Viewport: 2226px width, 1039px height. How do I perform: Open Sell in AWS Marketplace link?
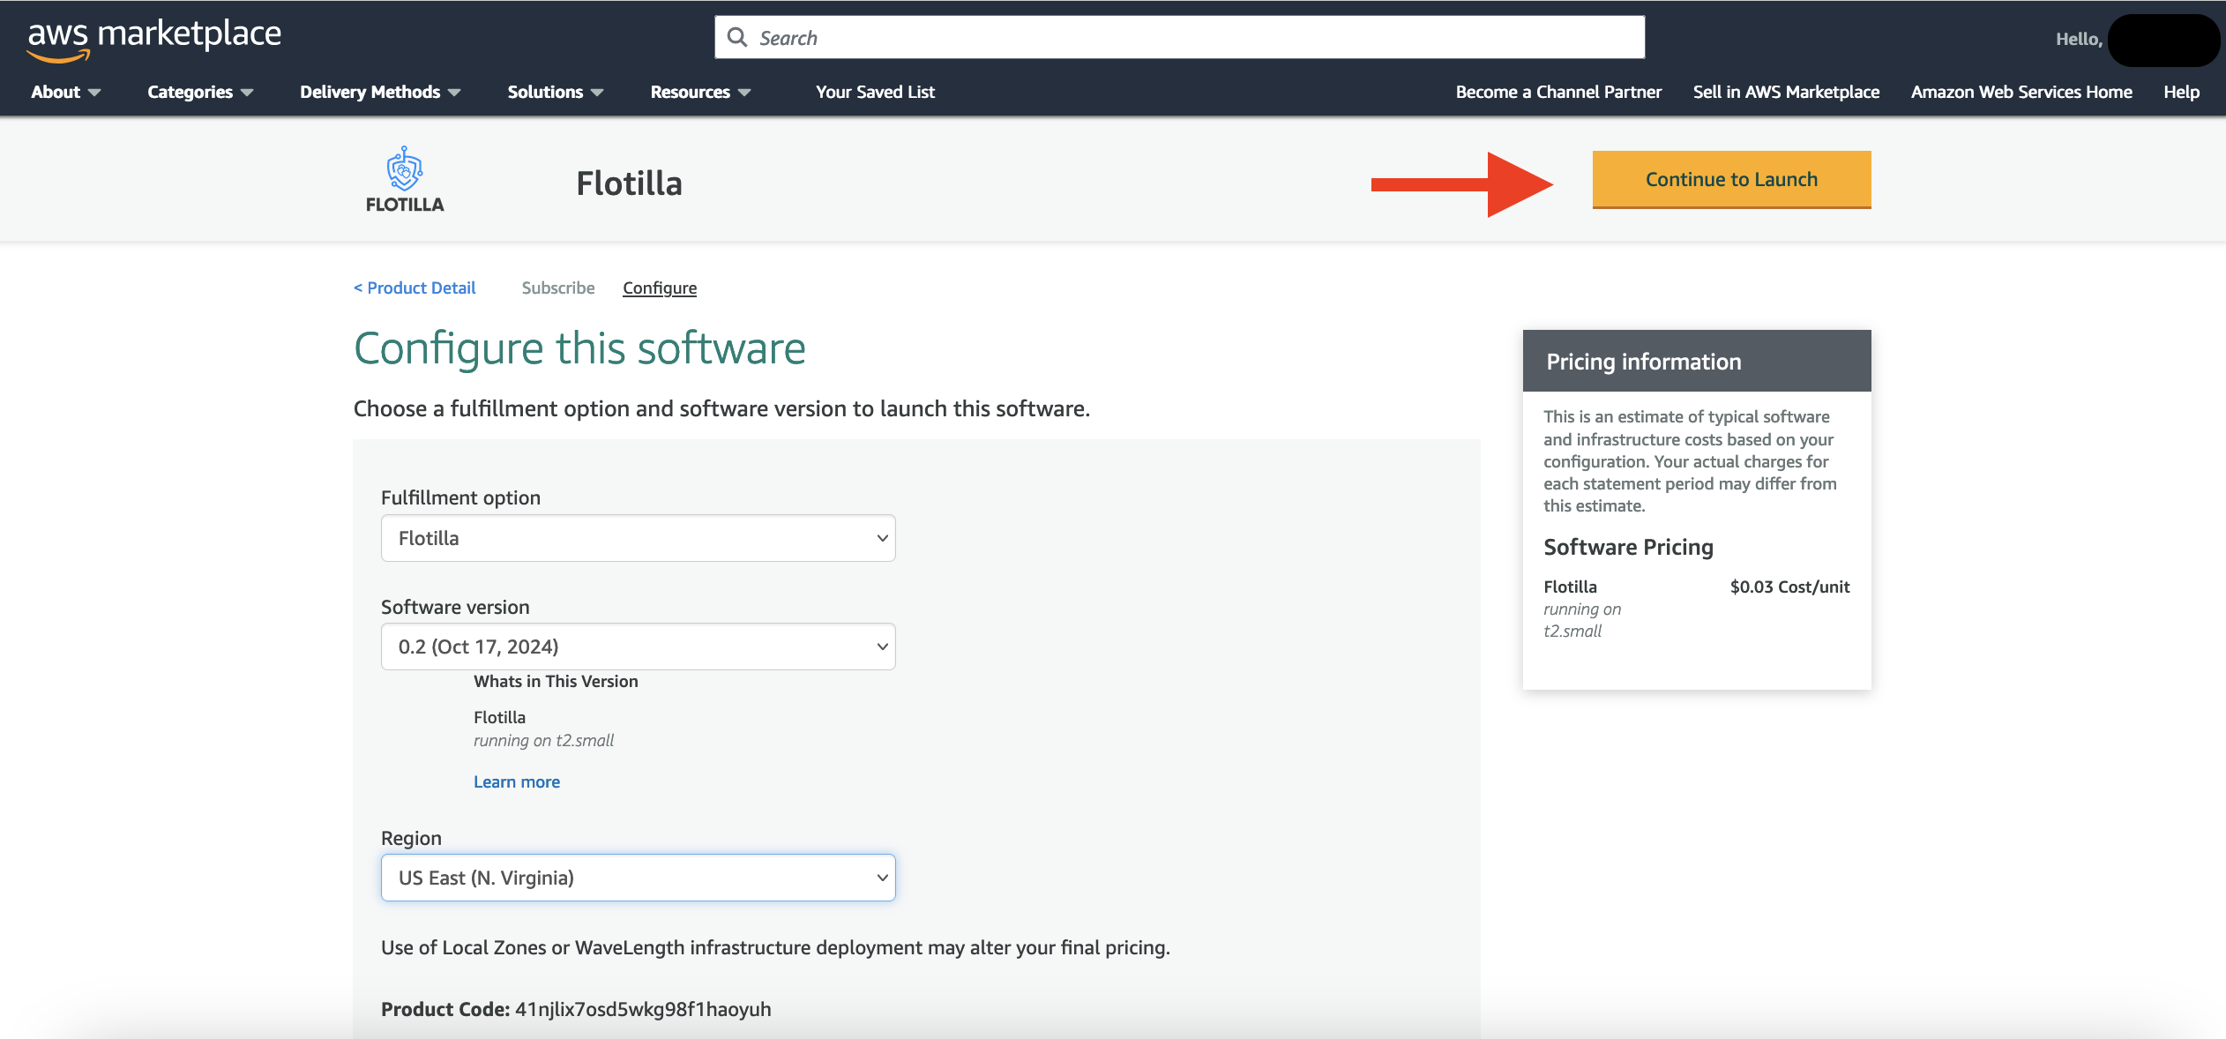pos(1786,92)
